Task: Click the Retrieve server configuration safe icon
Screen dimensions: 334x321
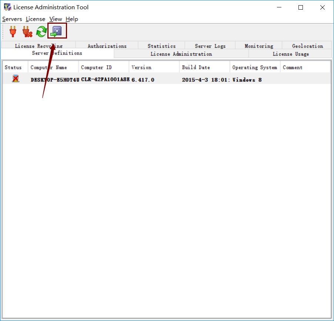Action: tap(56, 31)
